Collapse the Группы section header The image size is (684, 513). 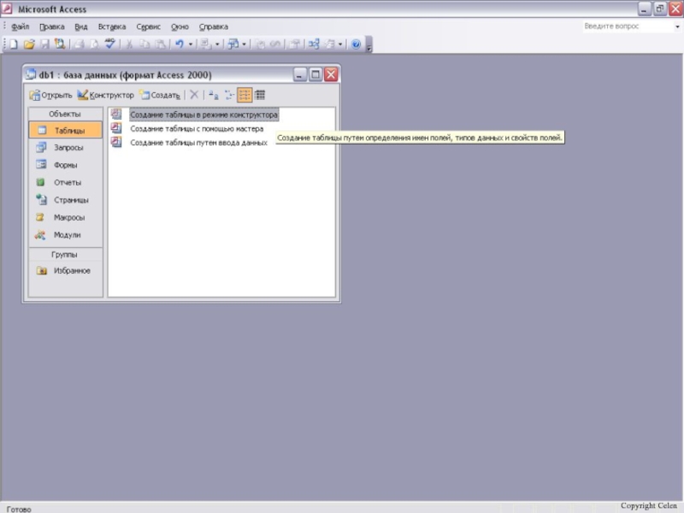[65, 255]
